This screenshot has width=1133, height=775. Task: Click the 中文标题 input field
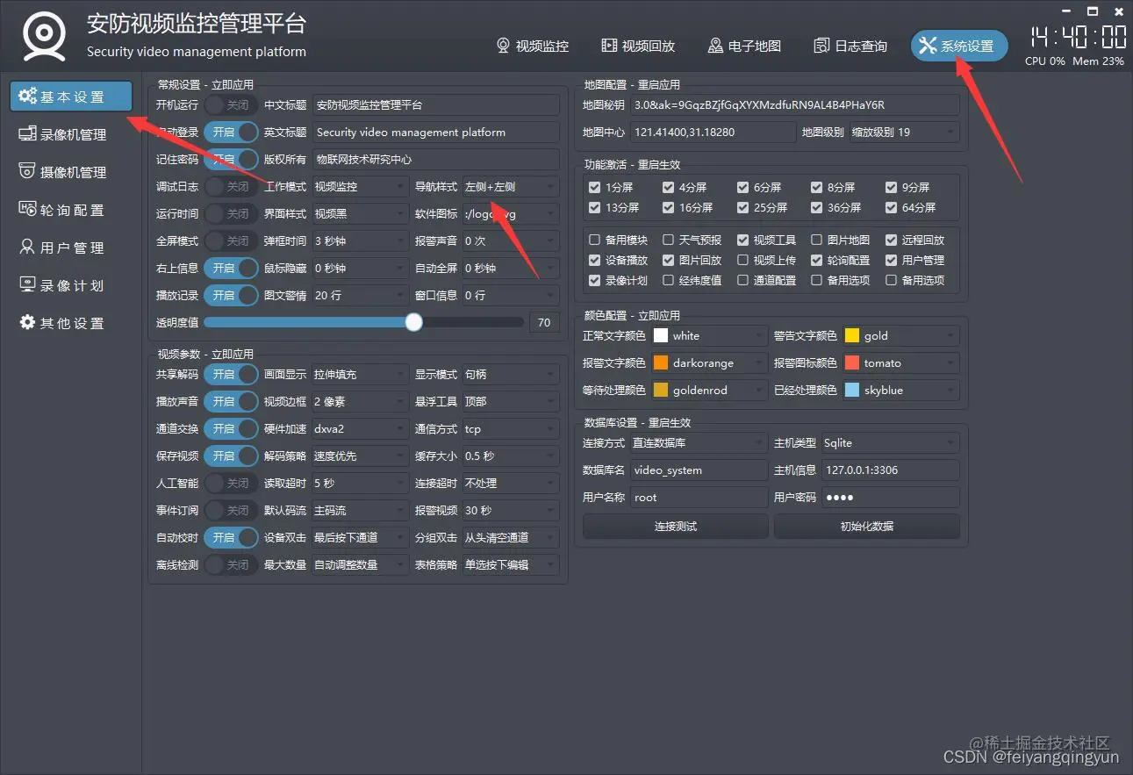pyautogui.click(x=435, y=104)
